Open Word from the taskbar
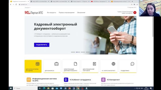Image resolution: width=161 pixels, height=90 pixels. pos(65,88)
